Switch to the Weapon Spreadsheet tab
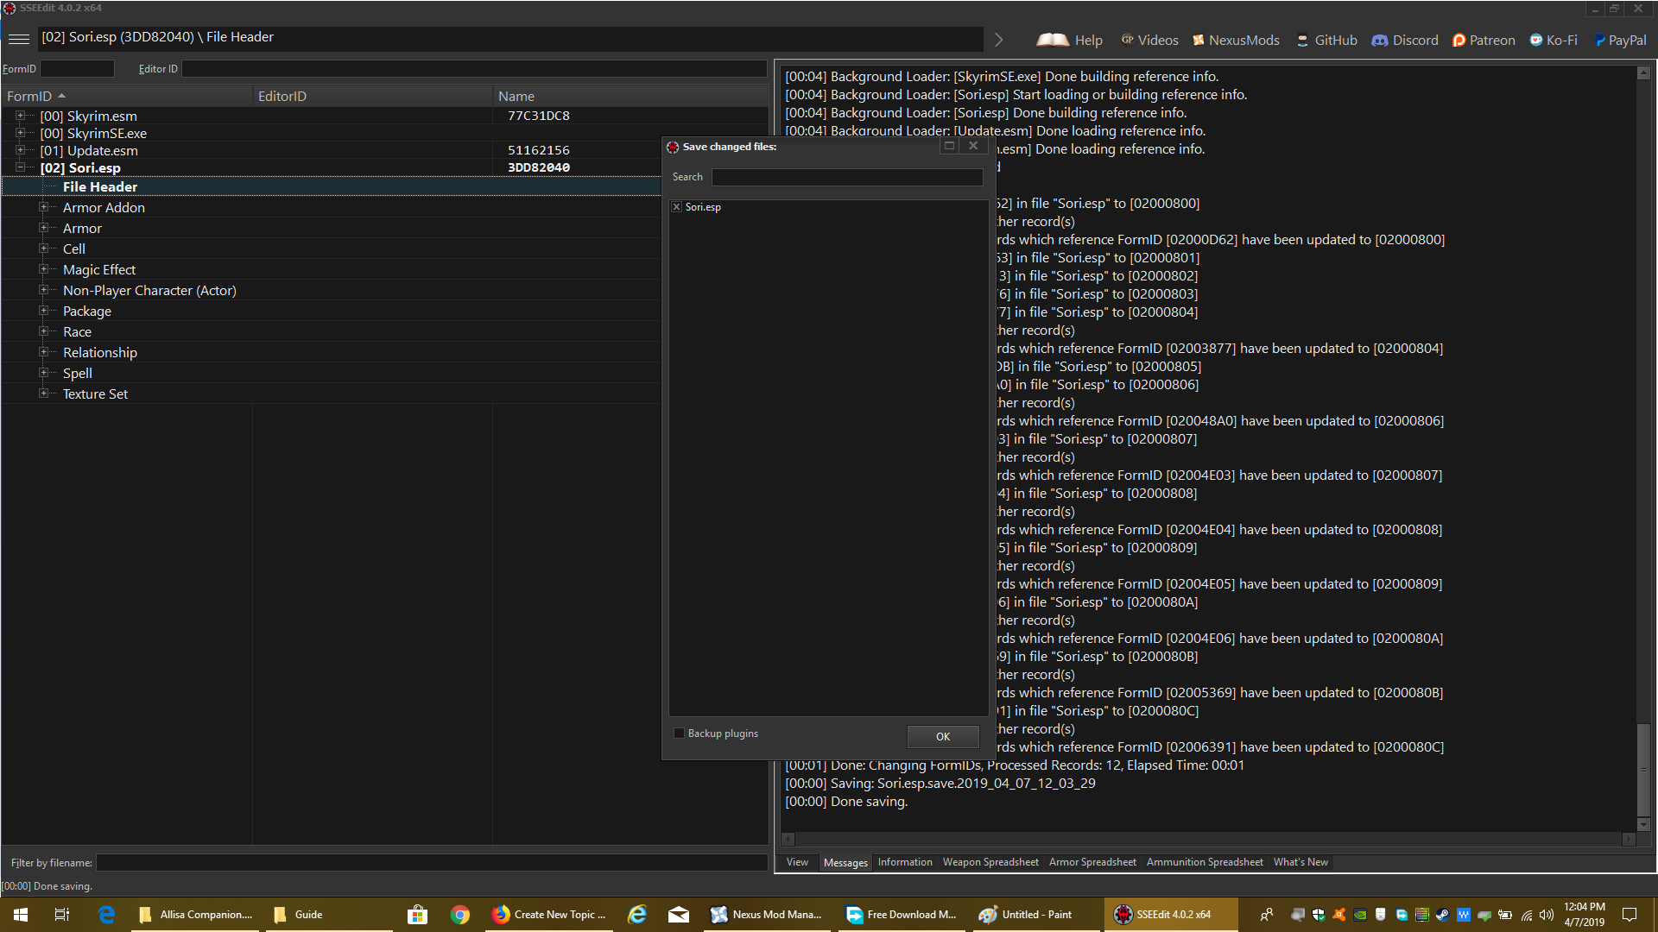The image size is (1658, 932). click(990, 862)
